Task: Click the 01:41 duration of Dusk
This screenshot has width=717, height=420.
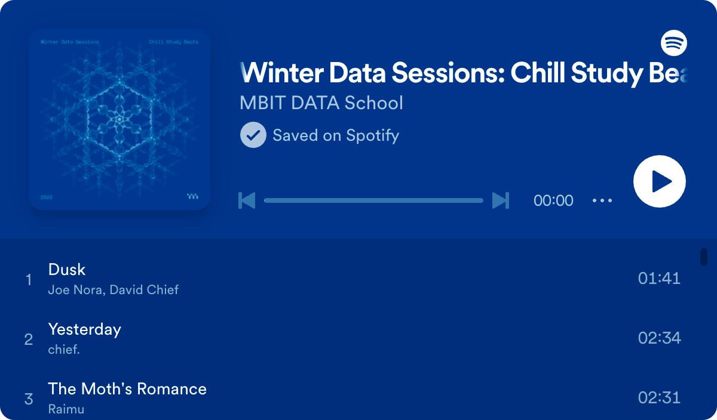Action: point(659,279)
